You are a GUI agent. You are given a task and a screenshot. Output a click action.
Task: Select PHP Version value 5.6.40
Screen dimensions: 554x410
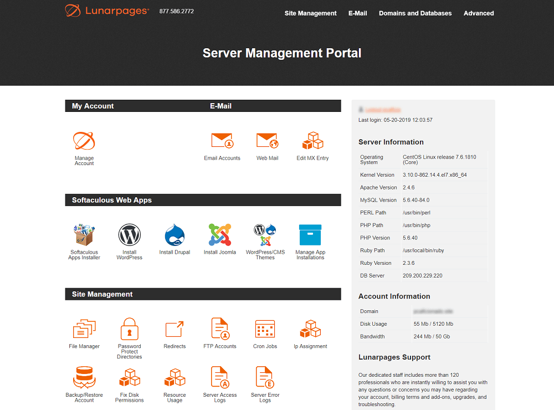[x=410, y=238]
